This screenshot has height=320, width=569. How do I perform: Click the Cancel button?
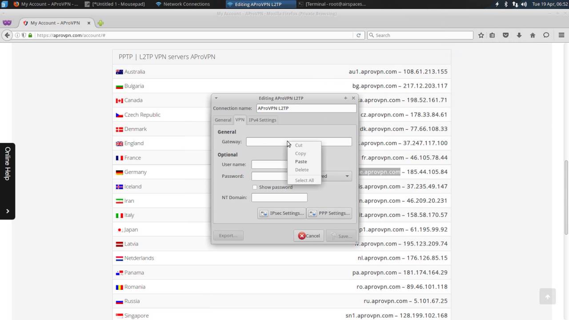[x=309, y=236]
